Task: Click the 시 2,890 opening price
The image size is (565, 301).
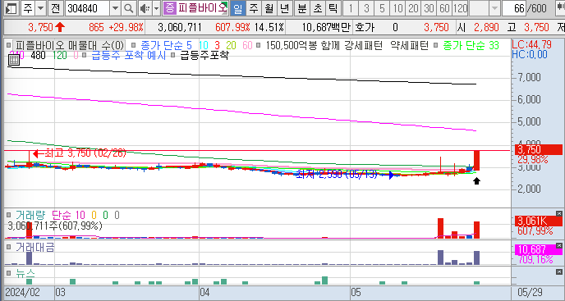Action: [478, 27]
